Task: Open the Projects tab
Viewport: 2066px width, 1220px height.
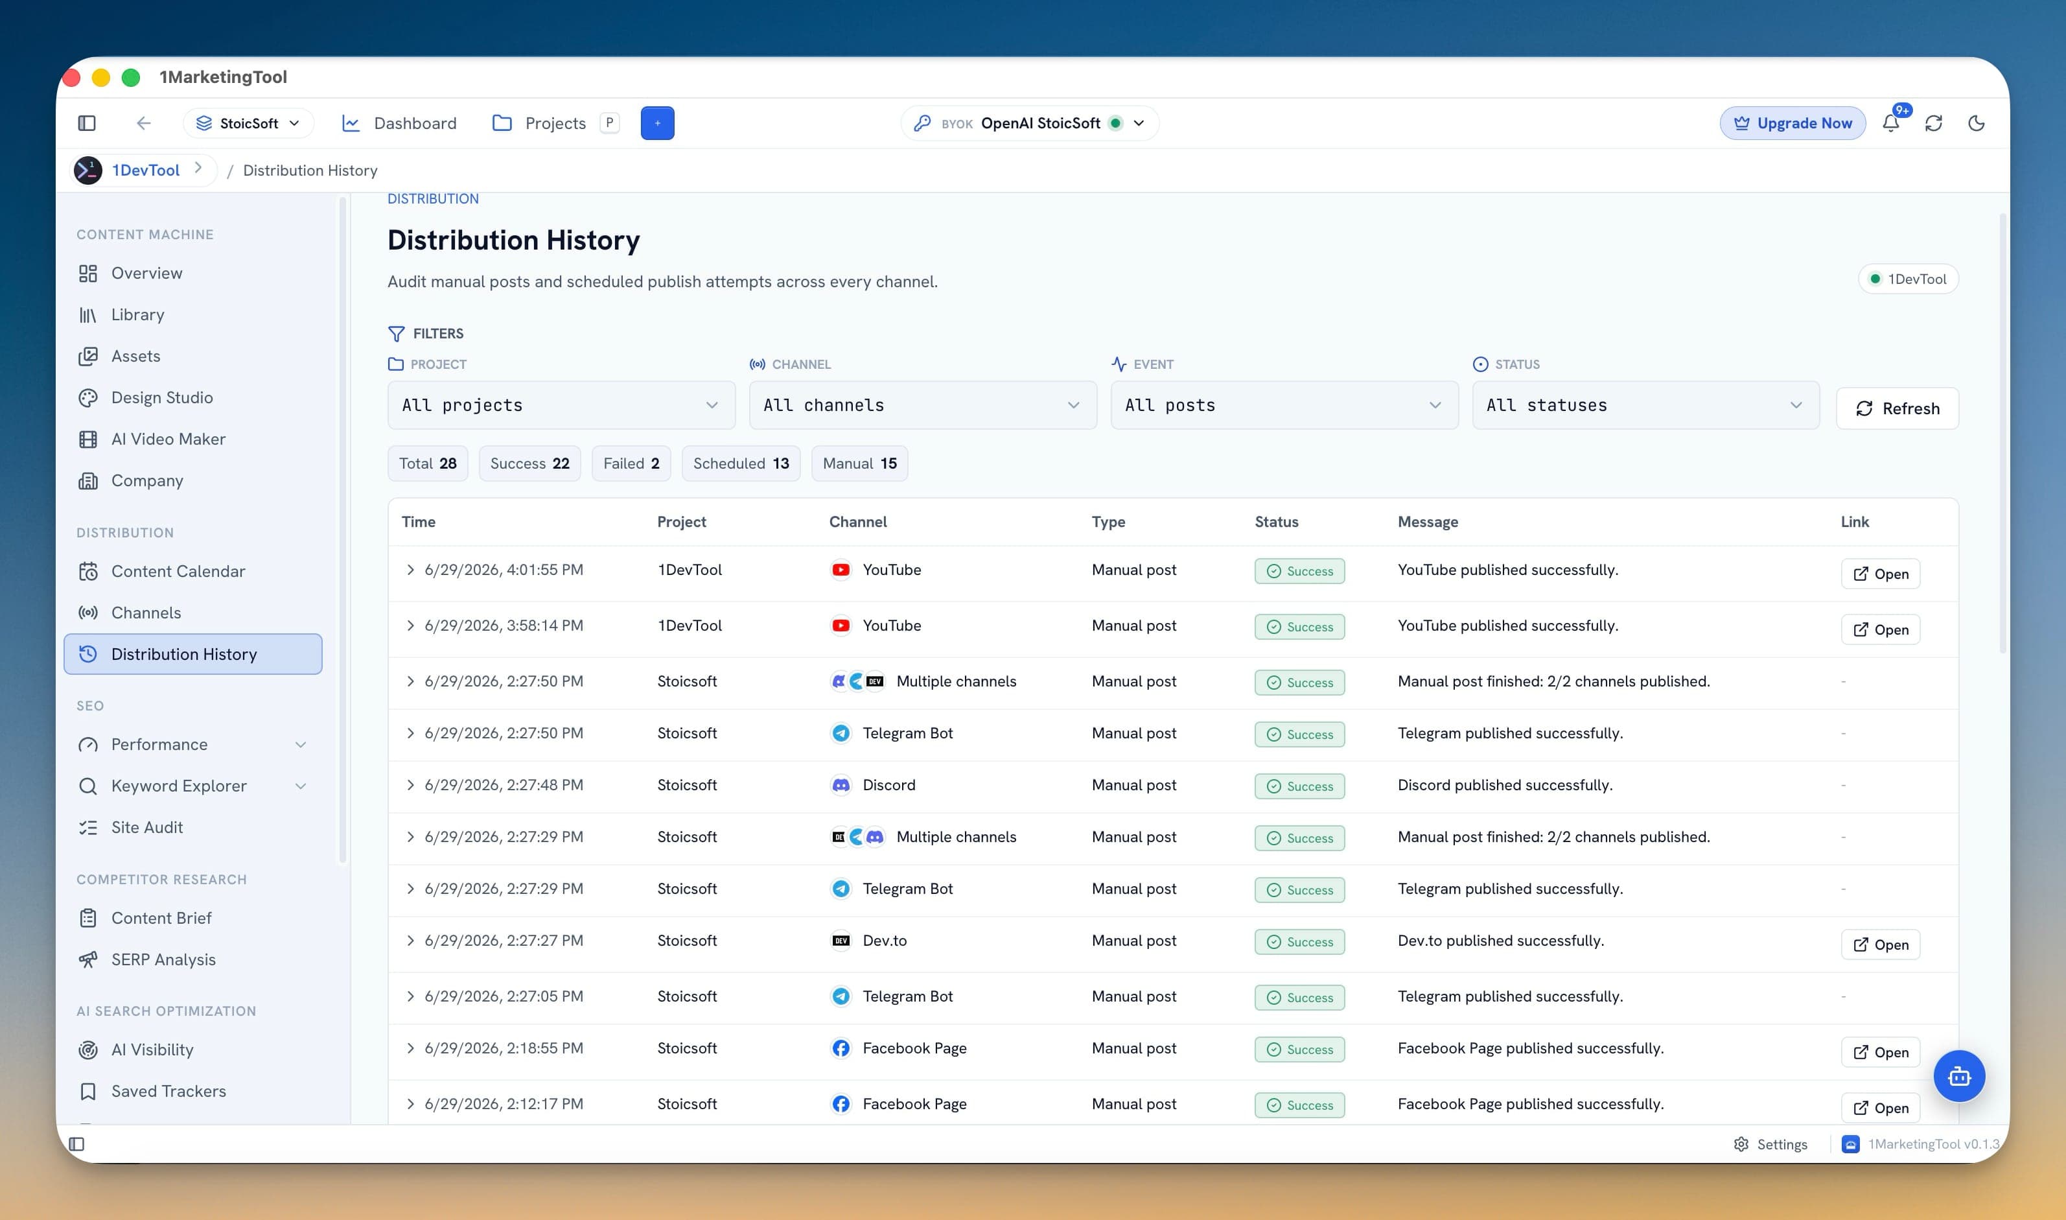Action: 540,123
